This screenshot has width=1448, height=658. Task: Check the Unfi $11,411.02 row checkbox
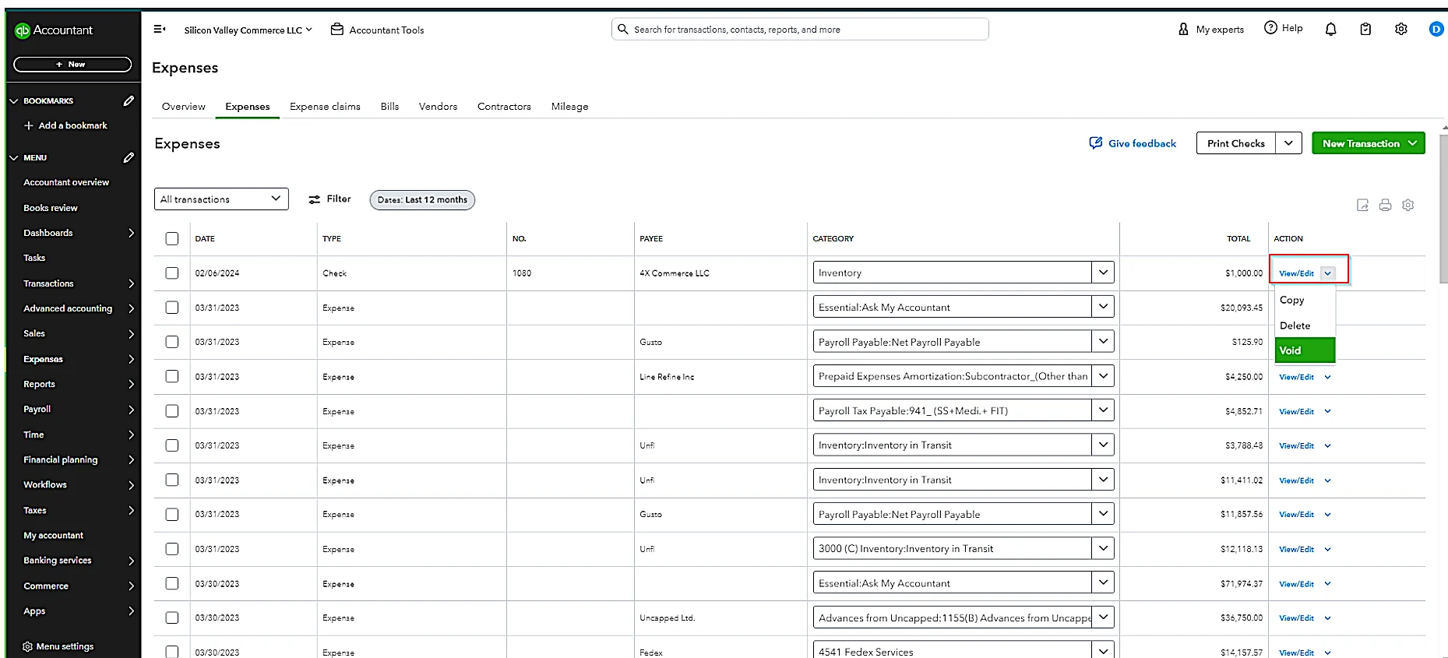point(172,480)
